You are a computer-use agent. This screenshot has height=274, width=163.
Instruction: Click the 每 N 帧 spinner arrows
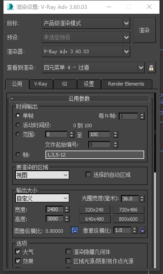pyautogui.click(x=142, y=116)
